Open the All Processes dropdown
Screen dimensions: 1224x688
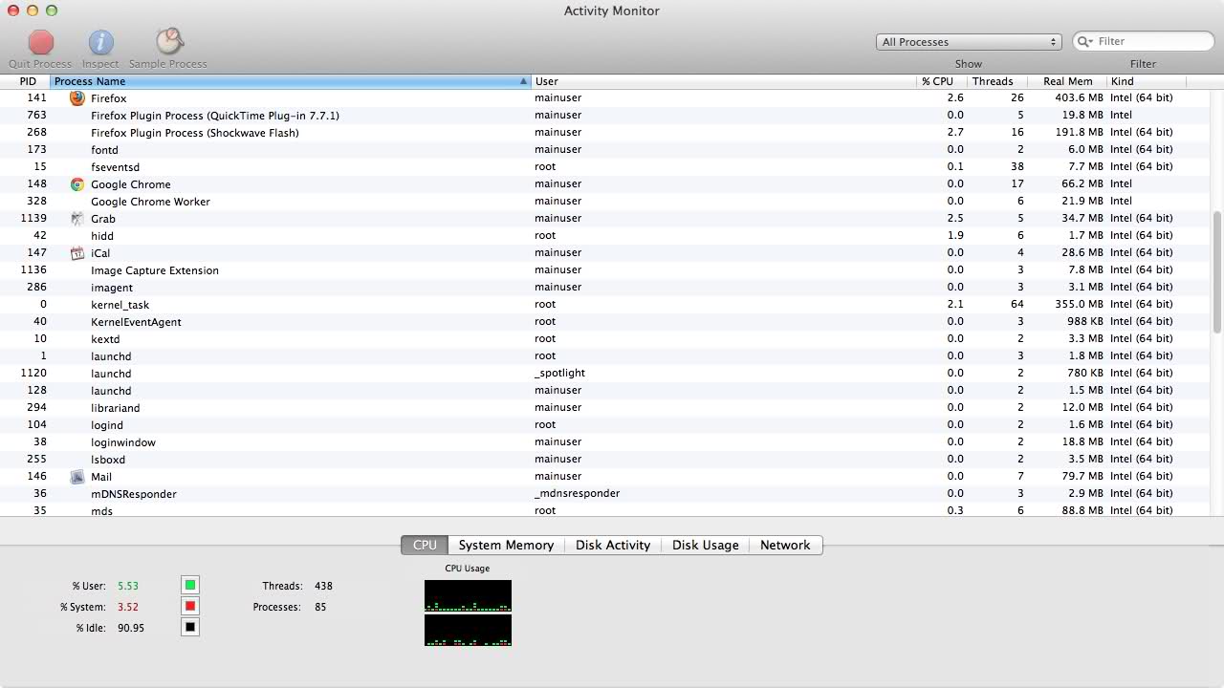pyautogui.click(x=969, y=42)
